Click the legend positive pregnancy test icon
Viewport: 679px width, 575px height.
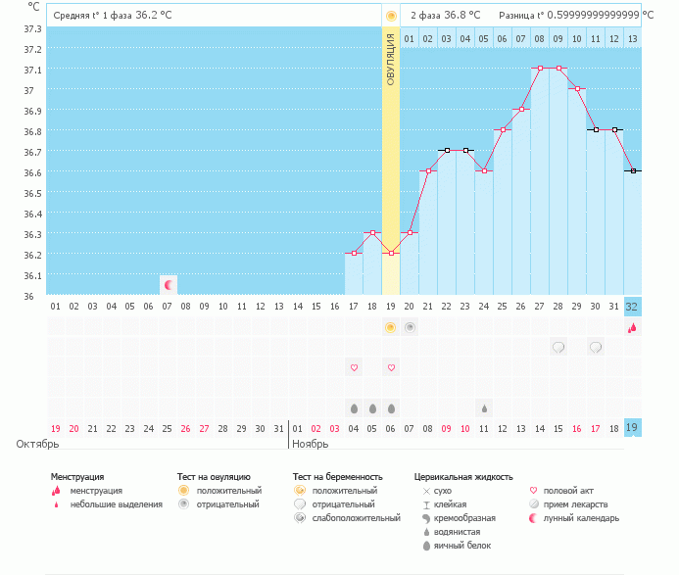click(x=299, y=491)
